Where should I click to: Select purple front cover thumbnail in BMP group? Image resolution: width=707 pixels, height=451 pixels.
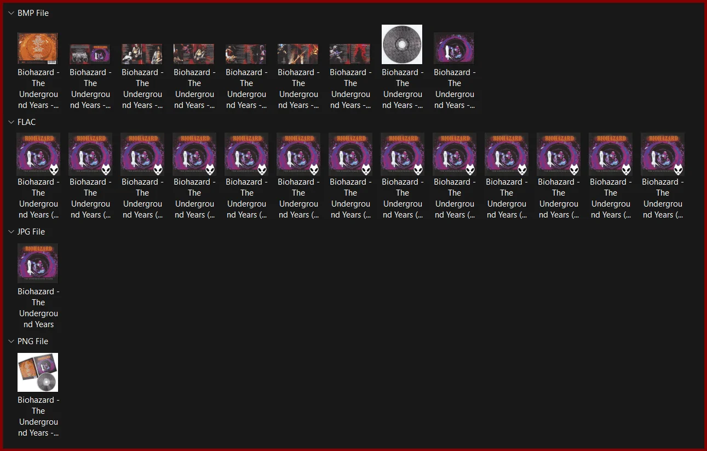coord(454,48)
